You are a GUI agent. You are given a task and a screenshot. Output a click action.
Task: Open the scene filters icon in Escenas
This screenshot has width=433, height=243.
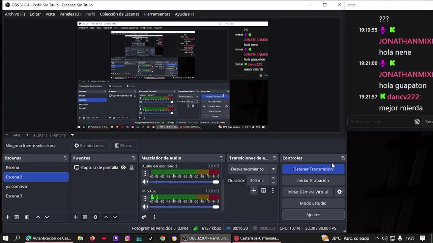point(27,217)
